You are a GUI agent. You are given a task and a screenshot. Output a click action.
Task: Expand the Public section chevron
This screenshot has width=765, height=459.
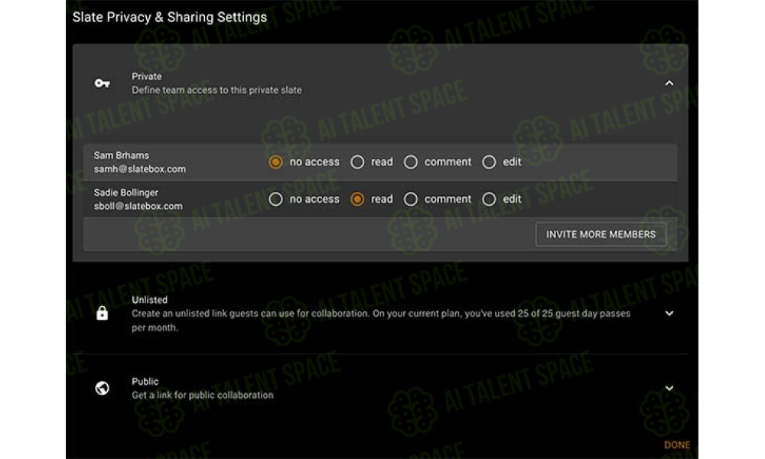coord(669,389)
